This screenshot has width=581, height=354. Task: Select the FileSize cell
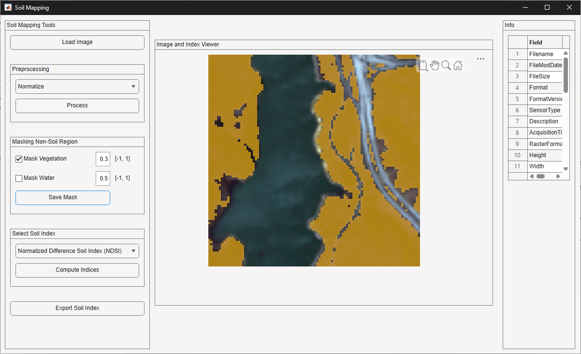(x=545, y=76)
